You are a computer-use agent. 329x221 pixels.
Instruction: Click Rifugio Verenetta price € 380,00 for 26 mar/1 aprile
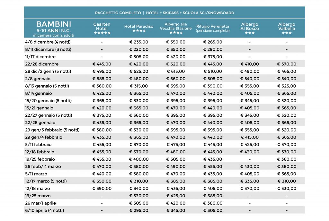click(x=213, y=203)
